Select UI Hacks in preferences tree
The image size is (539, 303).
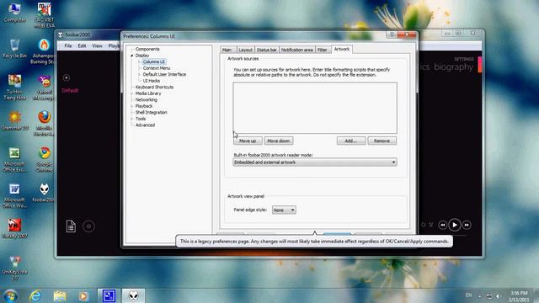pos(152,81)
